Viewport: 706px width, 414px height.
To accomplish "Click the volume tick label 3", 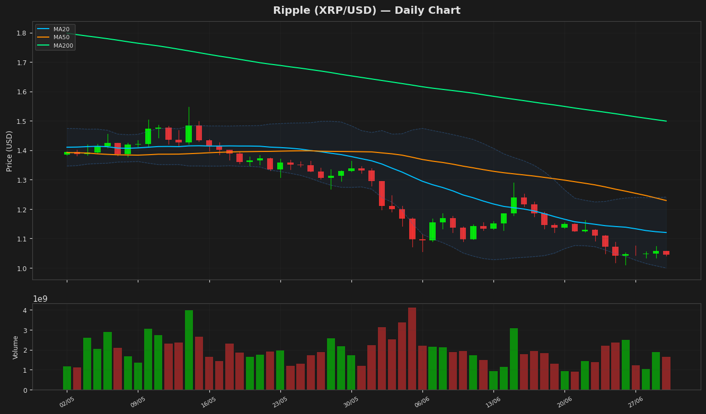I will pos(24,330).
